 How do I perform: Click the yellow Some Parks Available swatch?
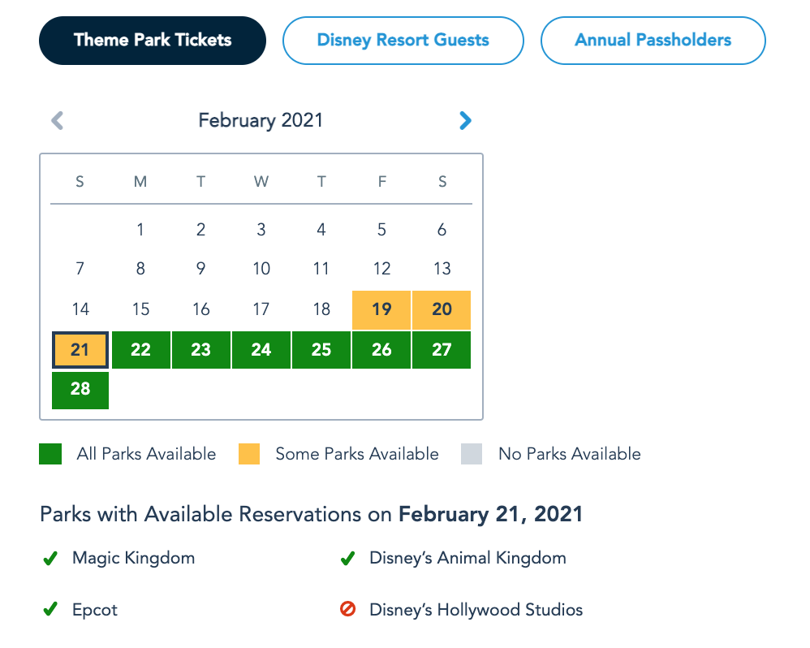coord(249,454)
